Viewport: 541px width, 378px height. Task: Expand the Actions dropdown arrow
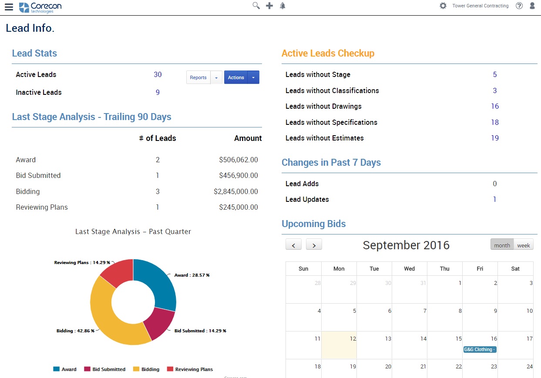[x=253, y=77]
